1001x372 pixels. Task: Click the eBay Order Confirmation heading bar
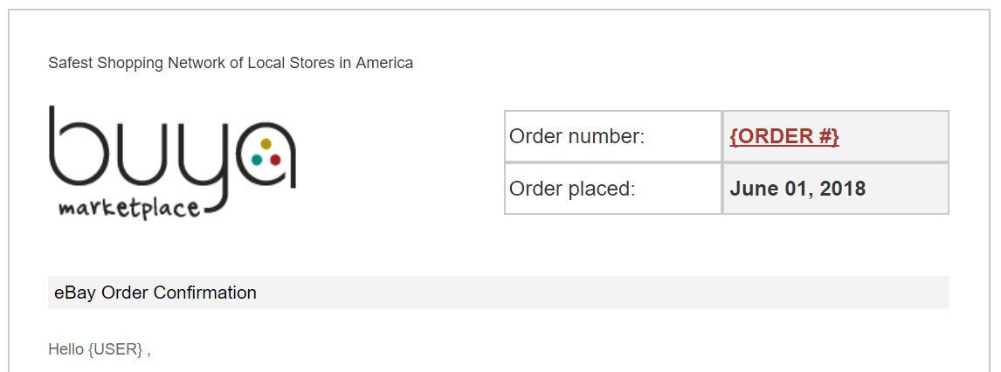pos(499,293)
